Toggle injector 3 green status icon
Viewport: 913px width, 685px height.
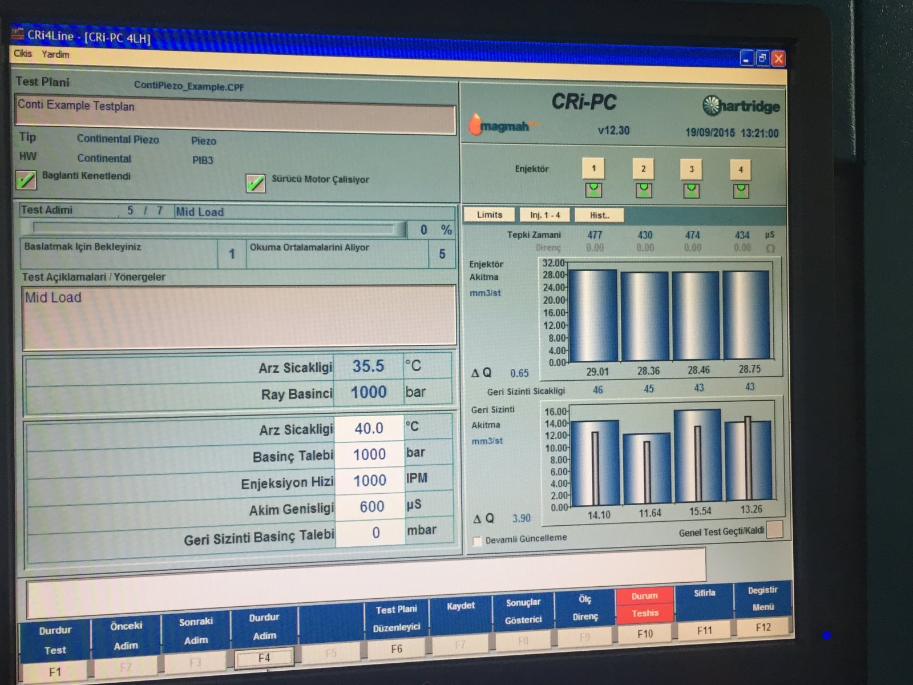point(692,191)
